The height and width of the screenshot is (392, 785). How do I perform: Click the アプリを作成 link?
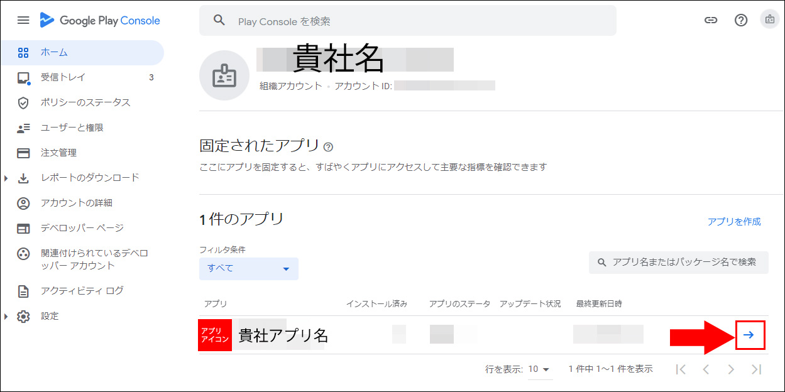(734, 222)
